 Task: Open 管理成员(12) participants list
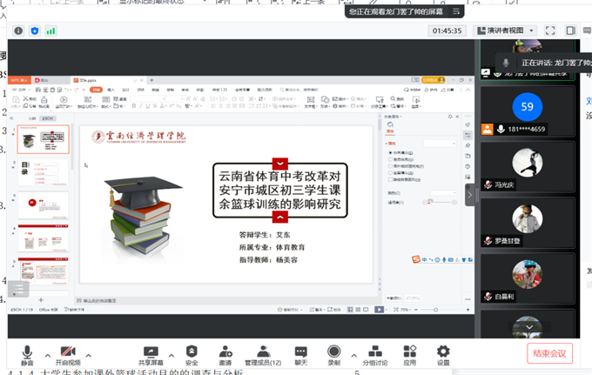[x=262, y=353]
